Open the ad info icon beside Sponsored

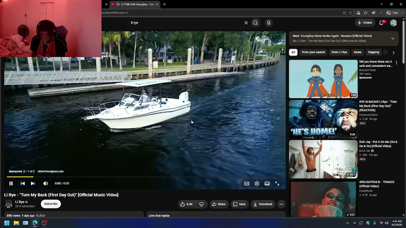[x=24, y=171]
